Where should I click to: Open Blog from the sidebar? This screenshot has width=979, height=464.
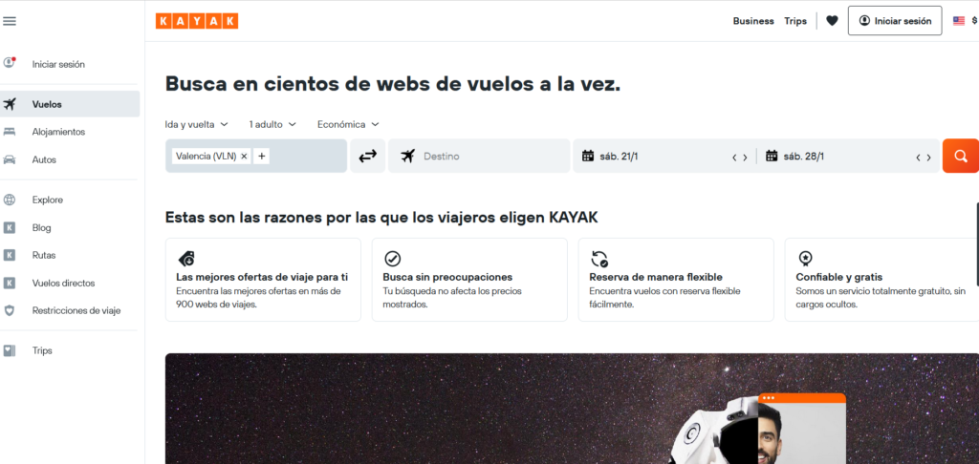pyautogui.click(x=70, y=227)
